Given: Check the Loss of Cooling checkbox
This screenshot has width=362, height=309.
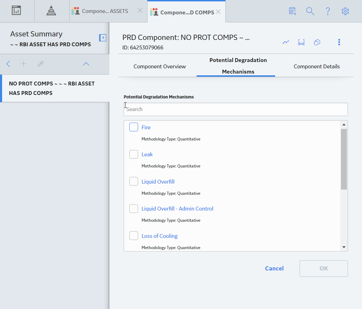Looking at the screenshot, I should click(134, 236).
